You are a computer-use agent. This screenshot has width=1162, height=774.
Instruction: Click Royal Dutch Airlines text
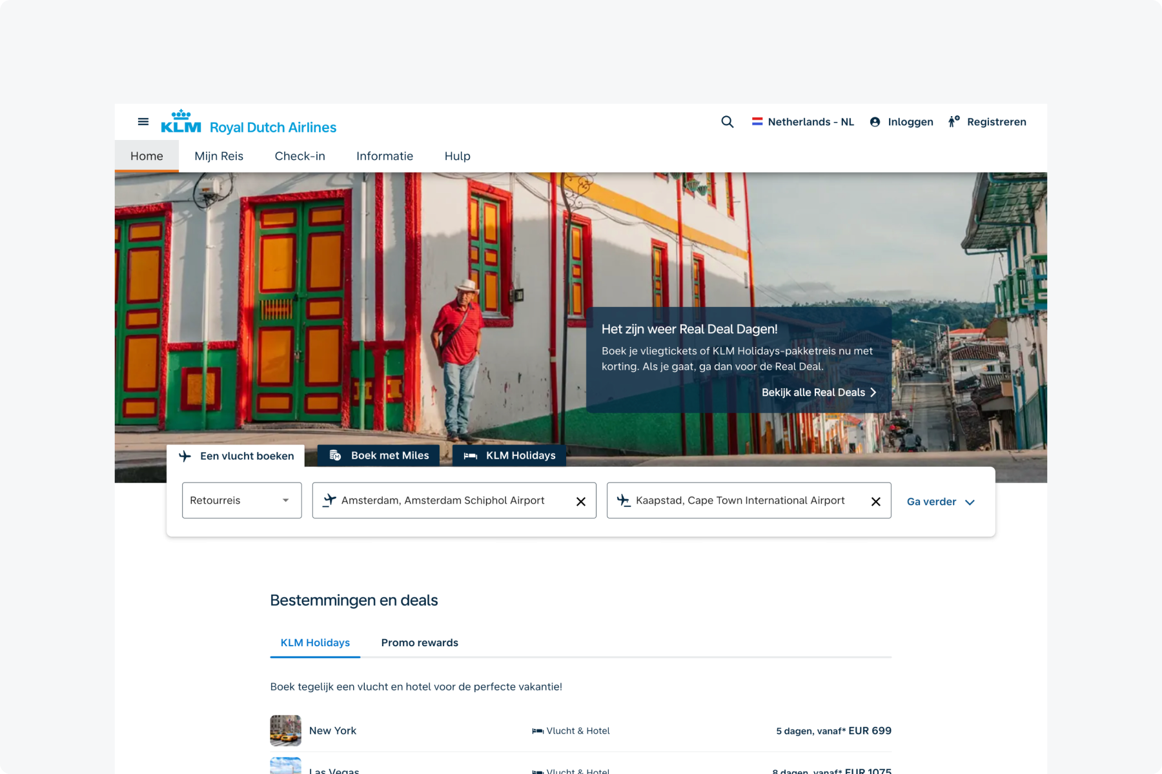coord(273,127)
